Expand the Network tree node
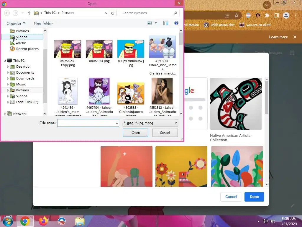The height and width of the screenshot is (227, 302). click(5, 114)
